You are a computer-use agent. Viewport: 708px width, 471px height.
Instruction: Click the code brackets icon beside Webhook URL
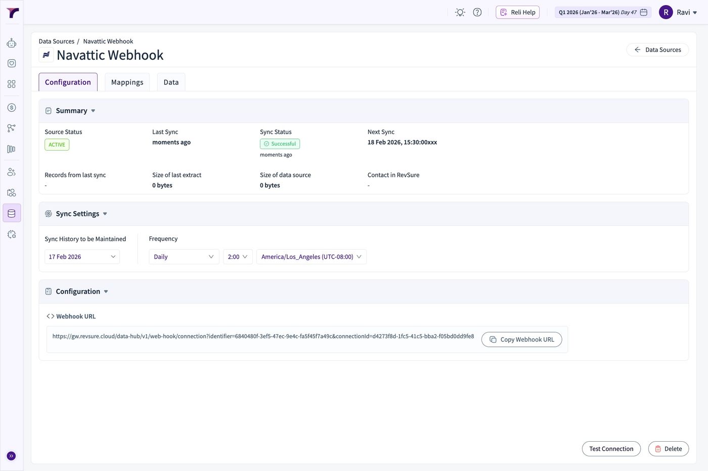pyautogui.click(x=50, y=316)
